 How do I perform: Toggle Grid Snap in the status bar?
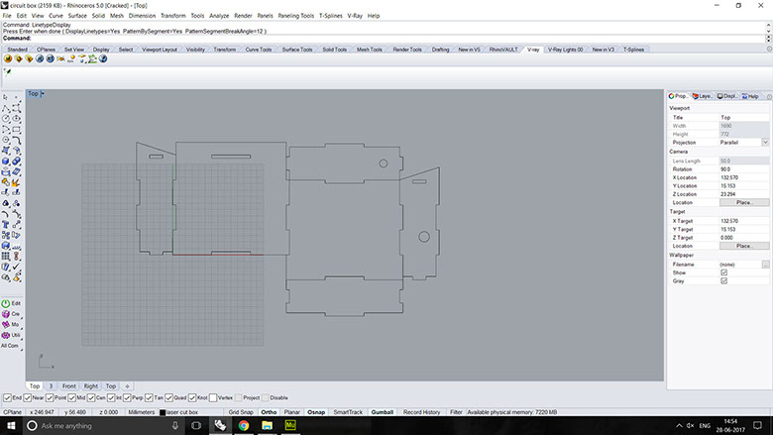coord(241,412)
